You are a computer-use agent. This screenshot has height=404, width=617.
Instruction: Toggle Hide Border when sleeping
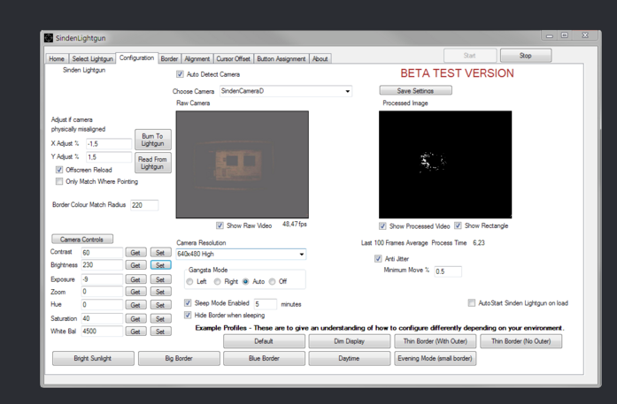coord(188,316)
